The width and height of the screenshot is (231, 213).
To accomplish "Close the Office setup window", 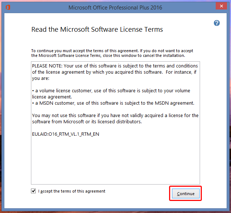I will (221, 6).
